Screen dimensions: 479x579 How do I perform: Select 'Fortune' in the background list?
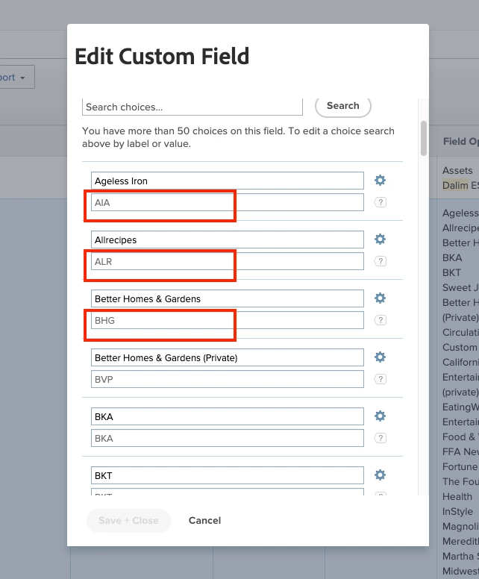[460, 466]
